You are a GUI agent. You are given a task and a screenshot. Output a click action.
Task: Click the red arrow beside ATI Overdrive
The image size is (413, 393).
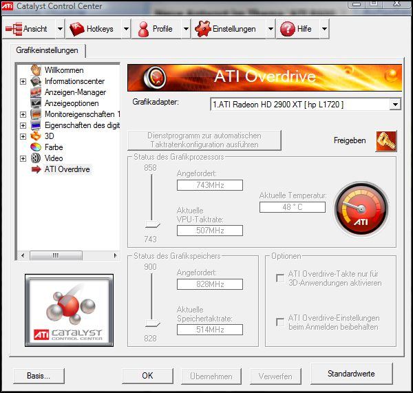coord(36,169)
